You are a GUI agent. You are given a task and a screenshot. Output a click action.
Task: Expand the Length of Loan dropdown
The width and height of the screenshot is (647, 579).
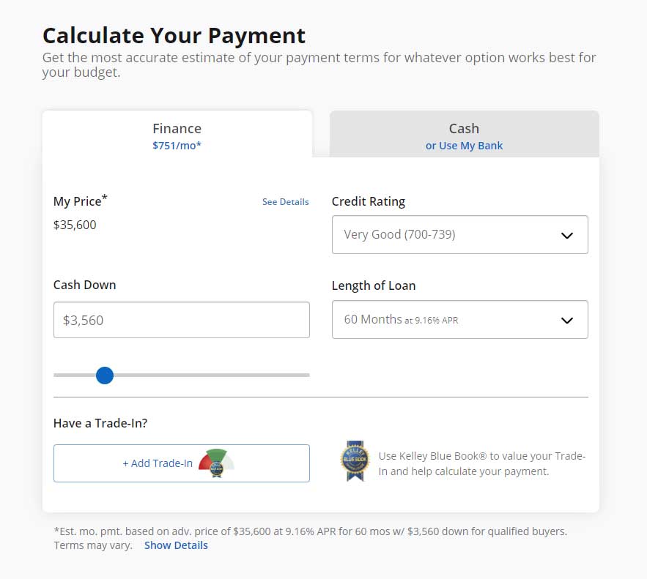pos(459,320)
